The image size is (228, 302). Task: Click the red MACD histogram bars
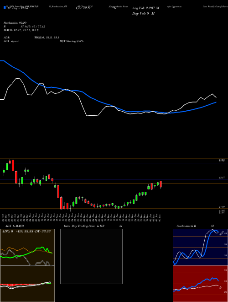click(11, 285)
